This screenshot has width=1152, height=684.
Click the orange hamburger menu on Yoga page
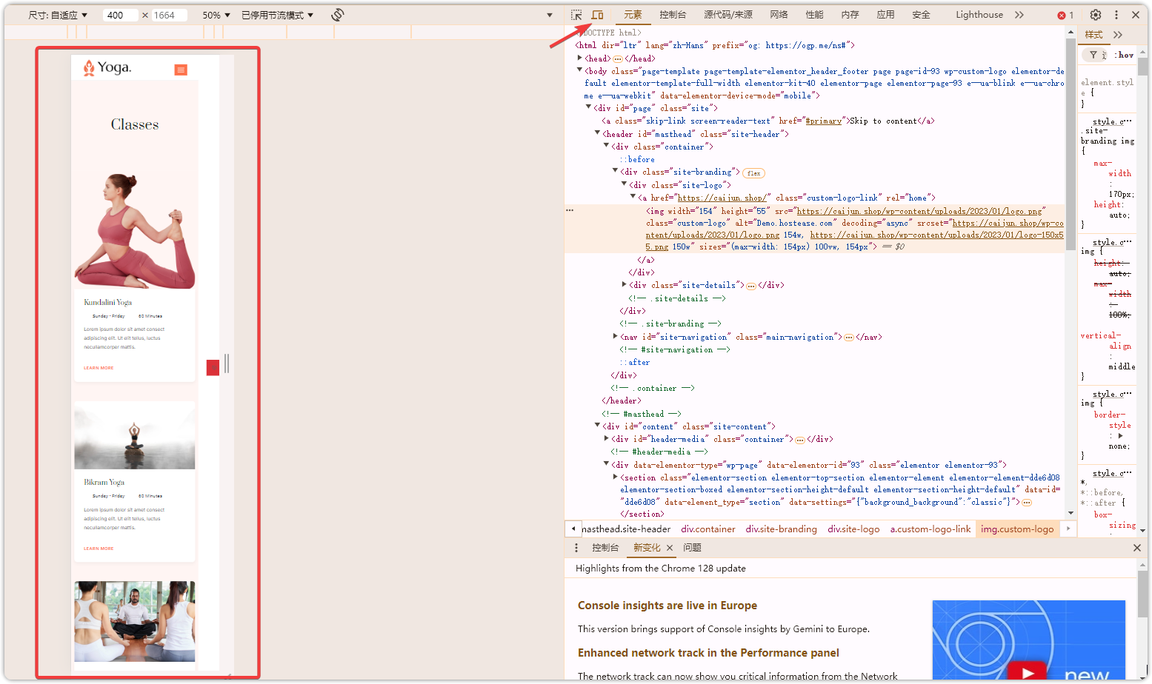click(181, 70)
